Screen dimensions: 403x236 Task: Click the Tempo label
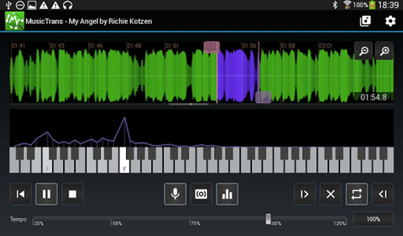coord(18,219)
